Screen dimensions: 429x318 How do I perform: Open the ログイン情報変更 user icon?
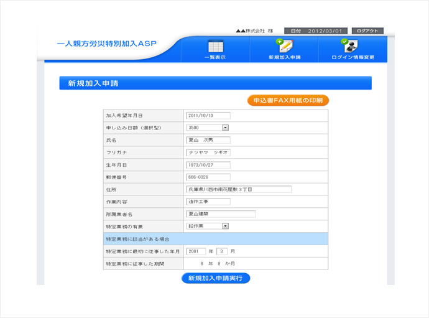pyautogui.click(x=349, y=45)
